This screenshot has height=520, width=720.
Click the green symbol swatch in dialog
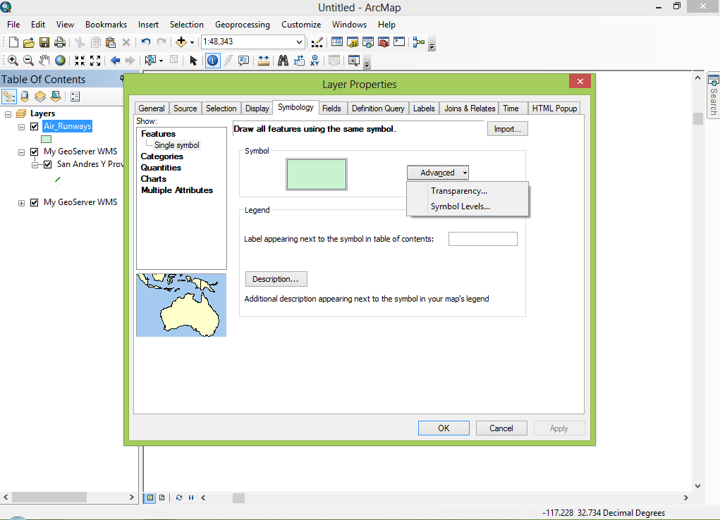tap(317, 175)
